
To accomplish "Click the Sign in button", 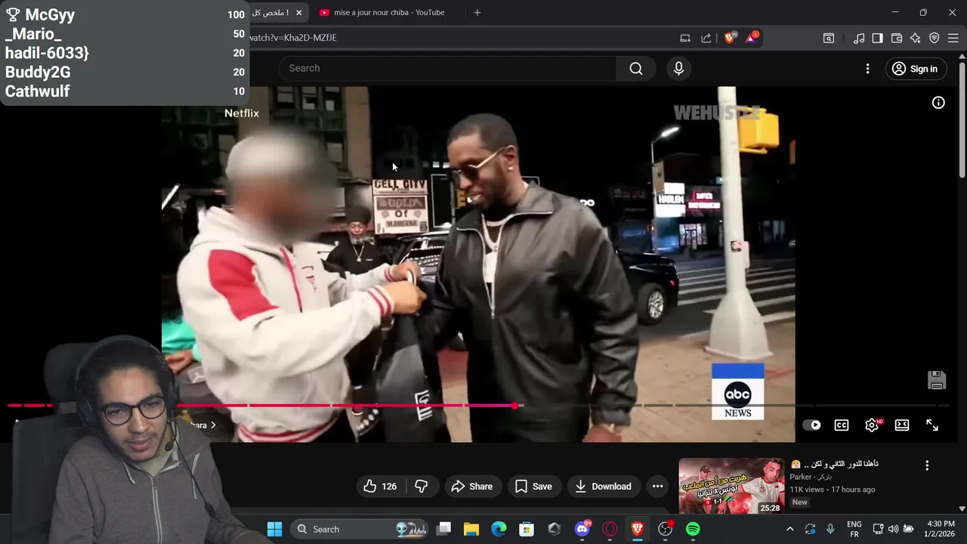I will (x=915, y=69).
